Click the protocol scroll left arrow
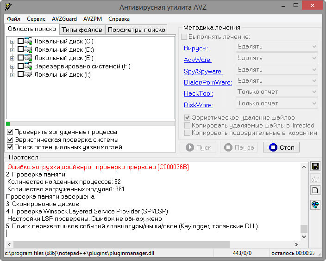Viewport: 326px width, 261px height. 9,244
